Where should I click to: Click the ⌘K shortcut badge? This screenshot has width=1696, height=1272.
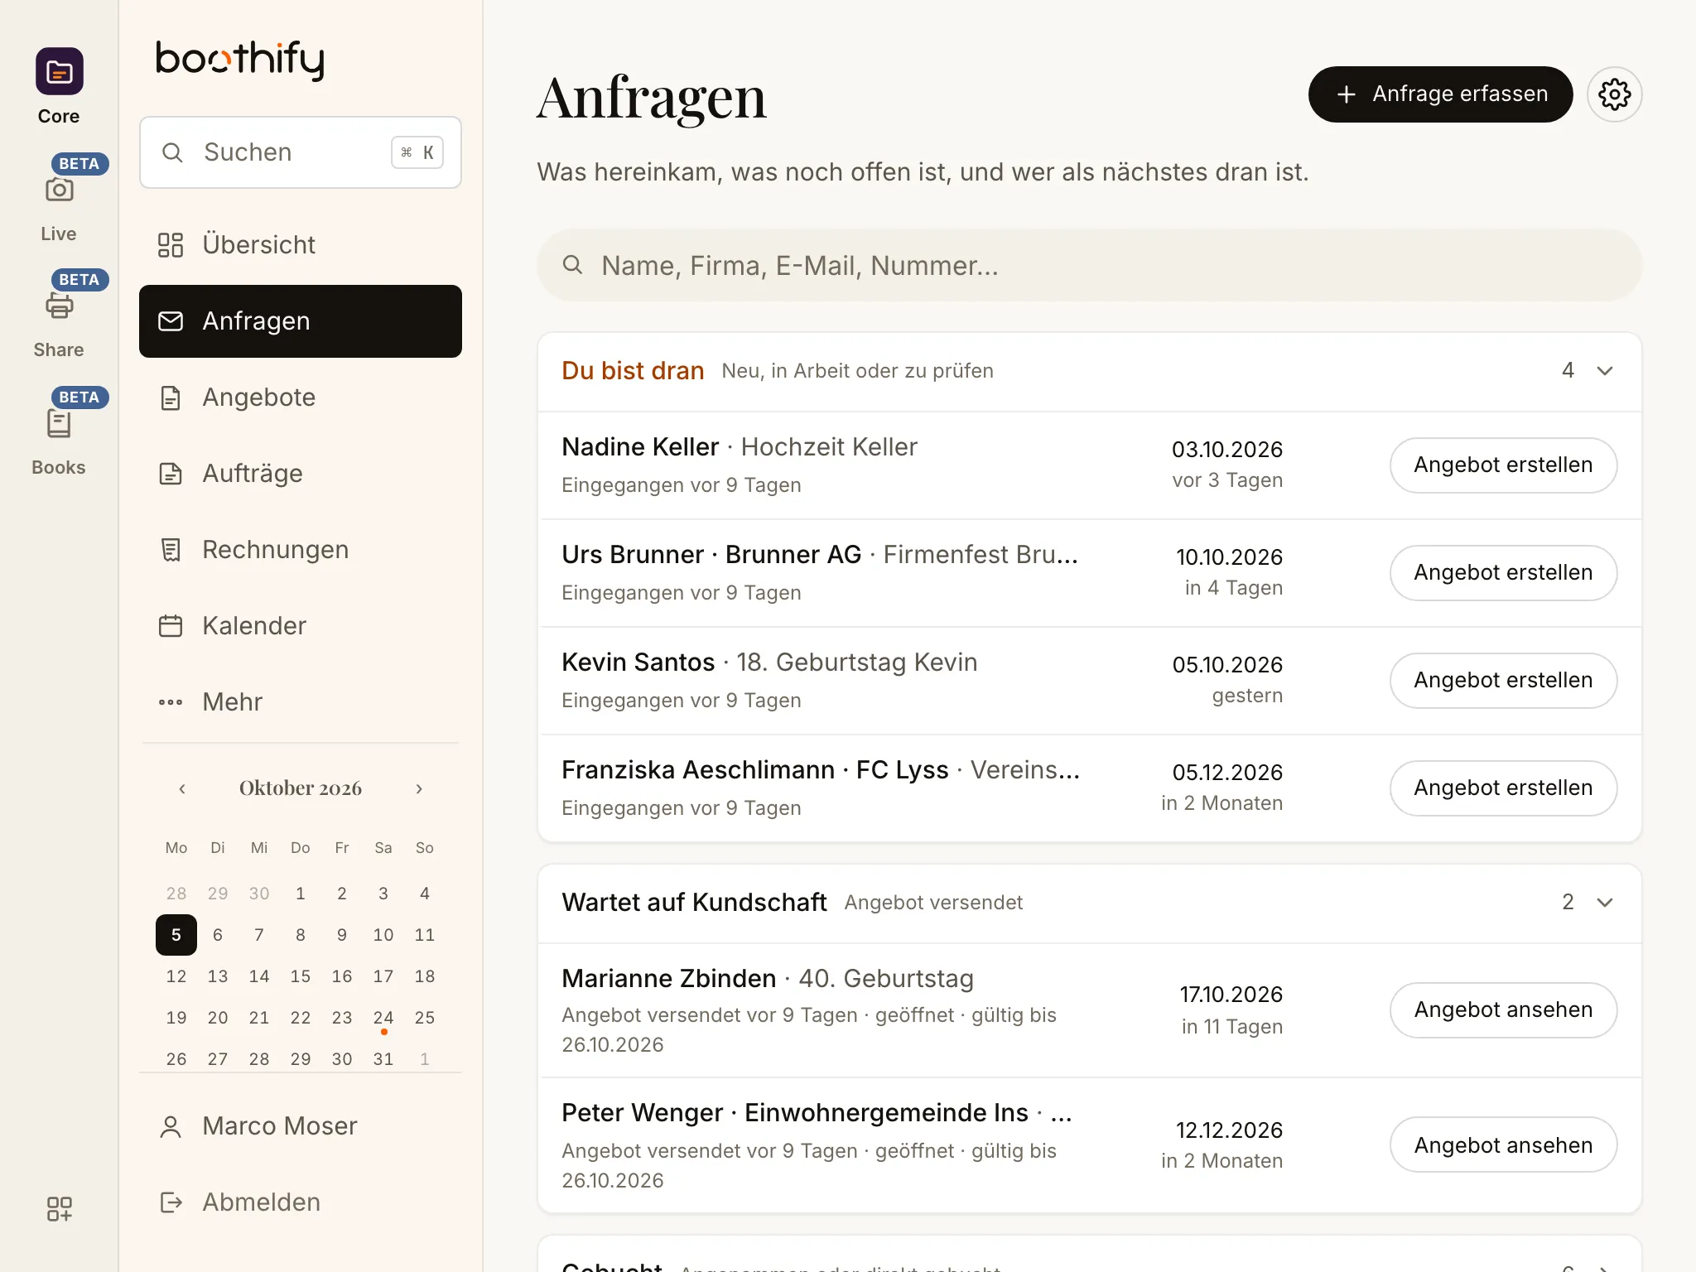click(417, 152)
